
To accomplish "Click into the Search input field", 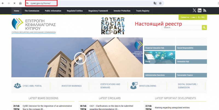I will click(182, 28).
